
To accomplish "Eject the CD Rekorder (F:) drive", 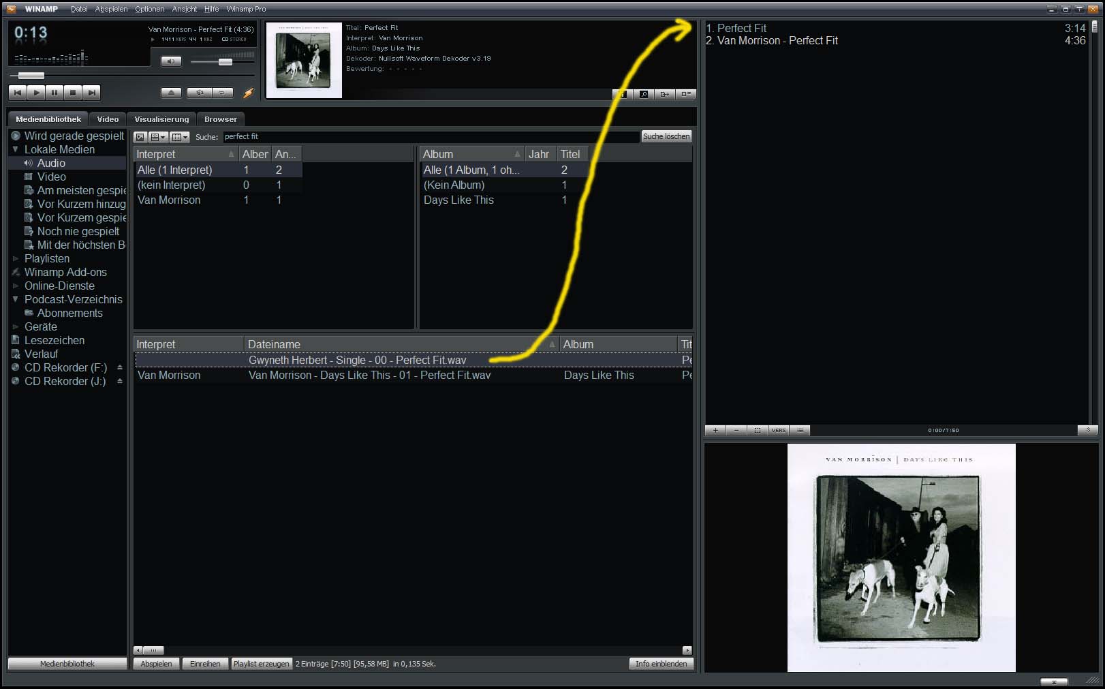I will [120, 367].
